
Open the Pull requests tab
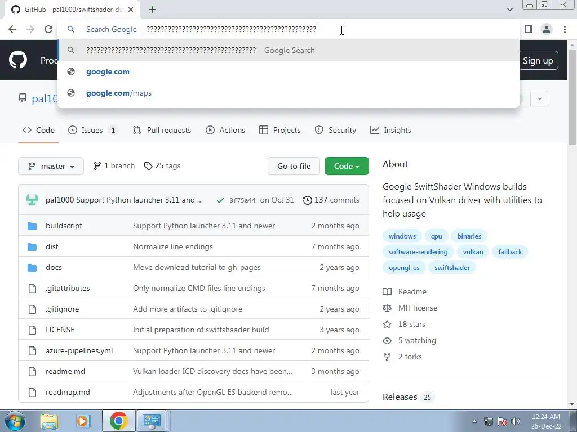pyautogui.click(x=162, y=130)
